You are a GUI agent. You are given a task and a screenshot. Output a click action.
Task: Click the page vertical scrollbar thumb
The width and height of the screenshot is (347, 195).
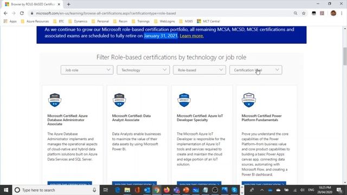pyautogui.click(x=345, y=56)
